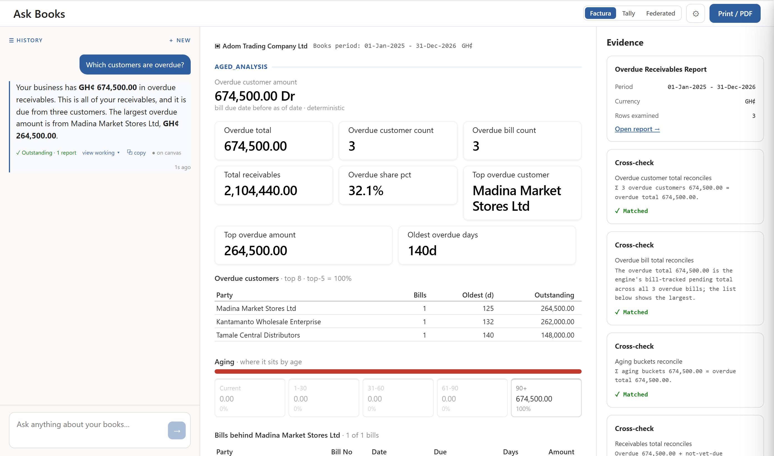Select the Factura mode toggle
Screen dimensions: 774x456
(x=600, y=14)
